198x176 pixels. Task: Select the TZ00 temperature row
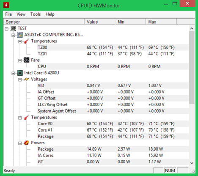113,47
